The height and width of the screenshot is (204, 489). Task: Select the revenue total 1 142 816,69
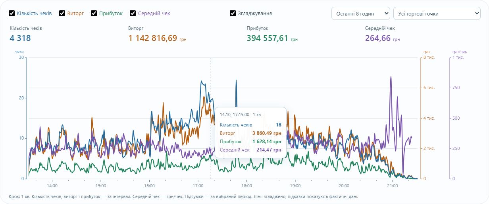pos(153,39)
